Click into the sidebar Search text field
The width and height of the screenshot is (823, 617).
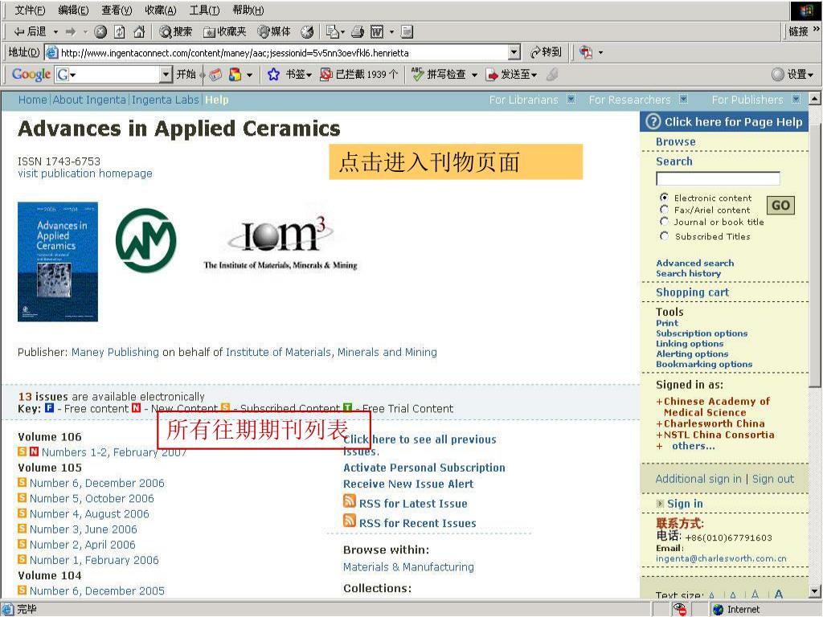tap(718, 178)
